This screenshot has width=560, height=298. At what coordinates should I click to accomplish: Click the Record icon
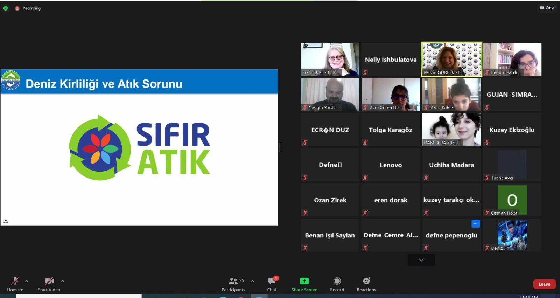(337, 281)
